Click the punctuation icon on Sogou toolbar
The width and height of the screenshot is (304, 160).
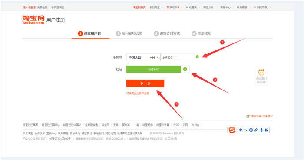coord(246,130)
